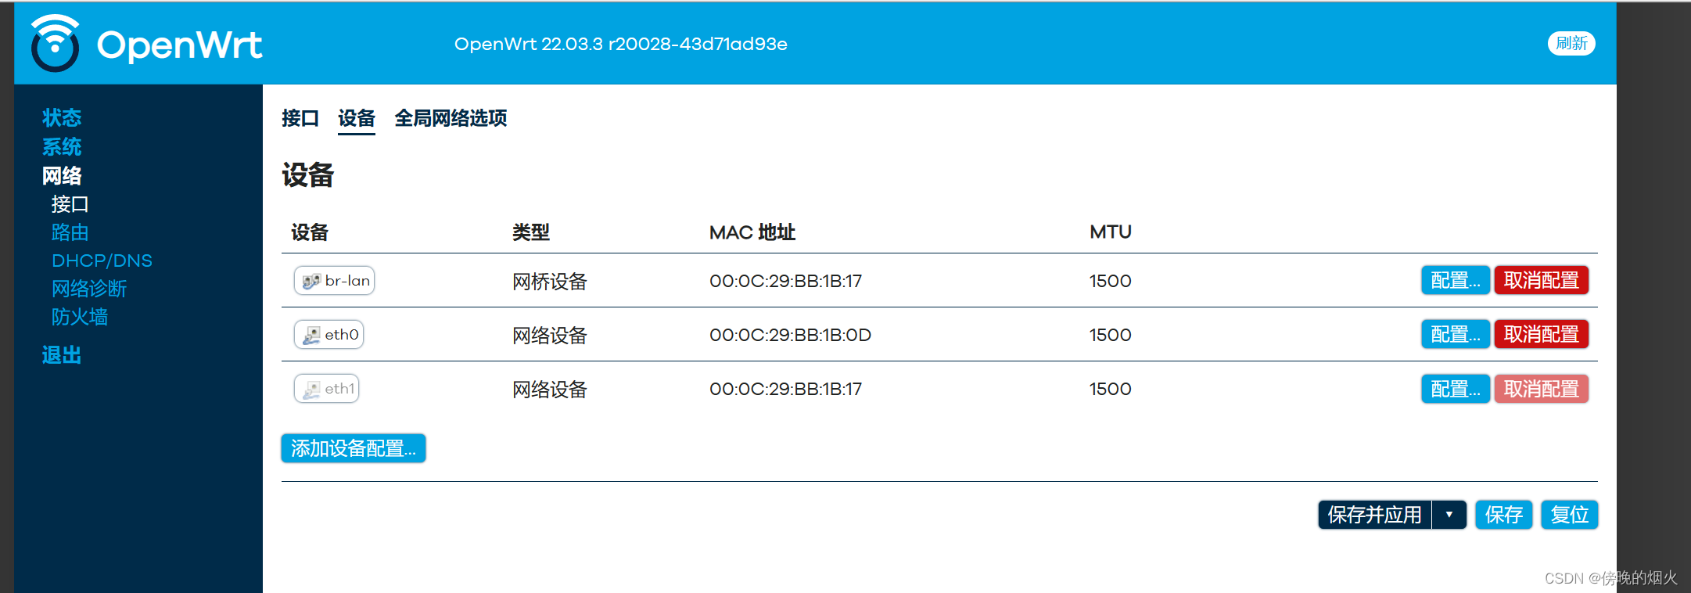Click 取消配置 for eth0 device
1691x593 pixels.
click(1541, 334)
